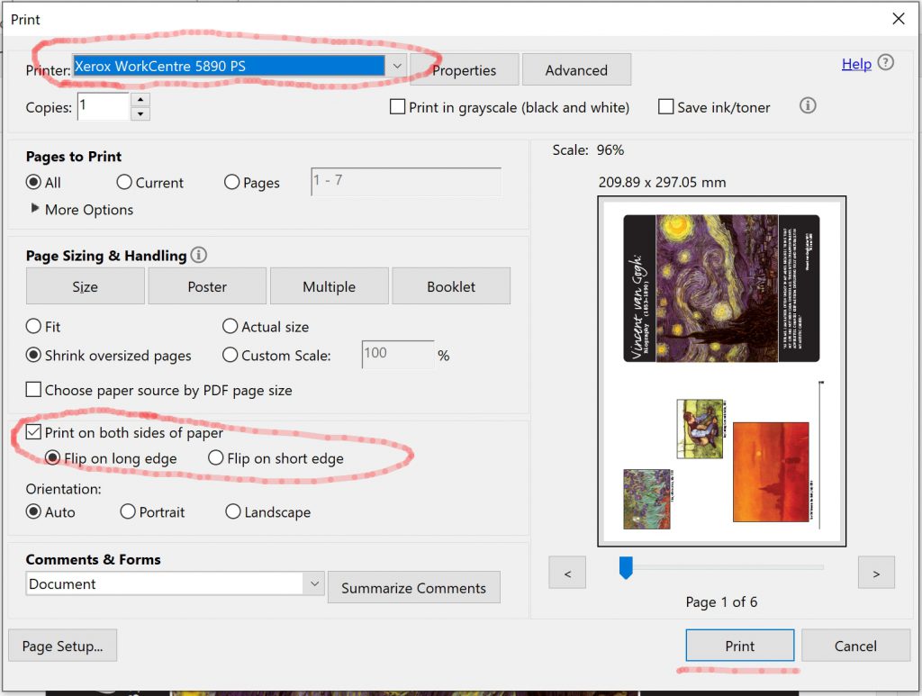Click the Print button
This screenshot has height=696, width=922.
click(x=739, y=646)
